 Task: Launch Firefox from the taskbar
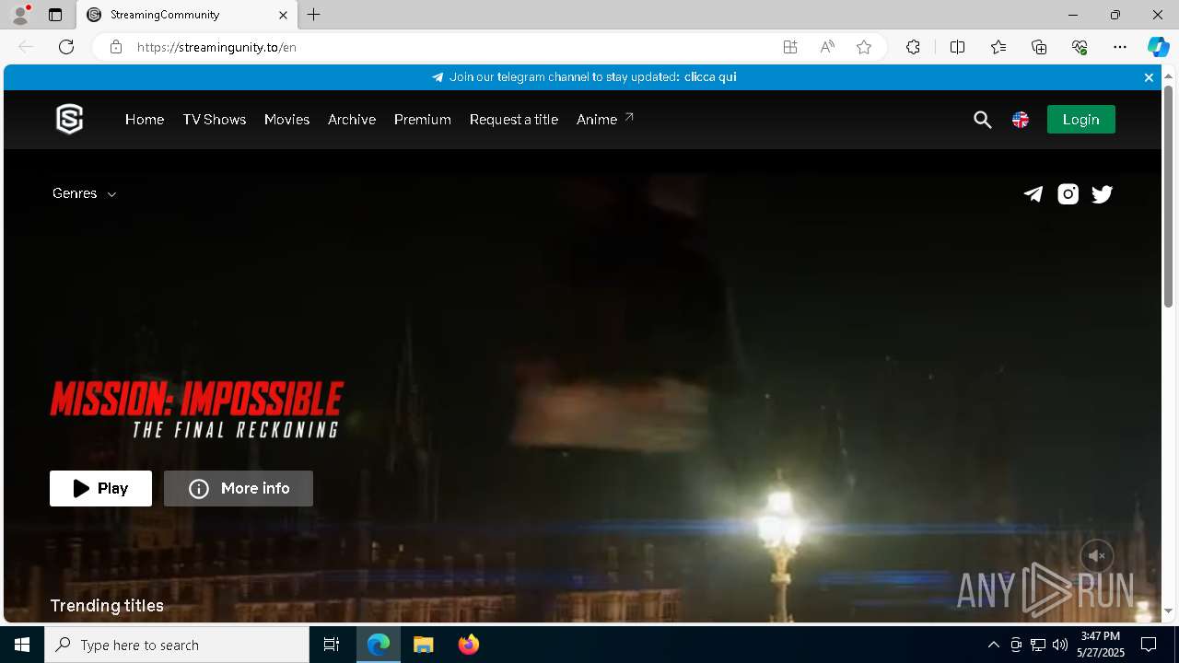[469, 645]
